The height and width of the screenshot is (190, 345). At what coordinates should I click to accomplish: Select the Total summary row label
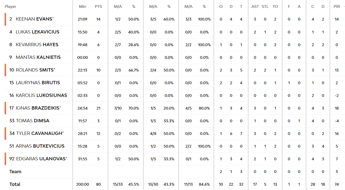(15, 184)
